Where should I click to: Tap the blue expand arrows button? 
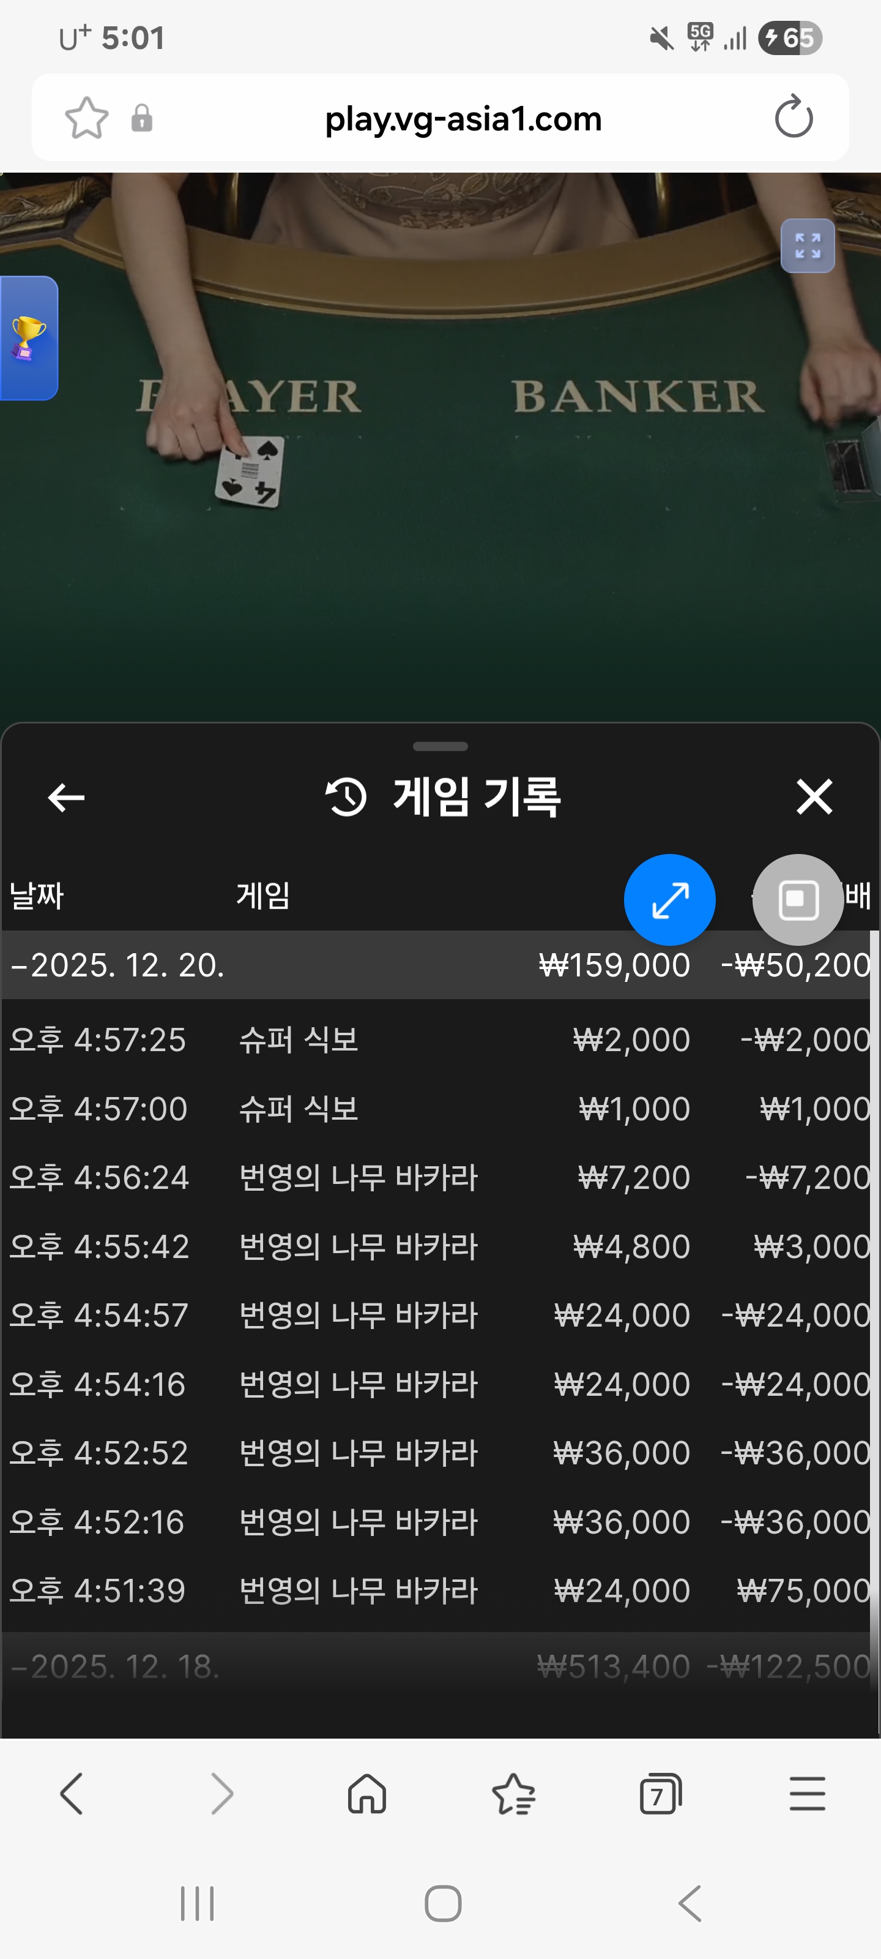coord(669,900)
